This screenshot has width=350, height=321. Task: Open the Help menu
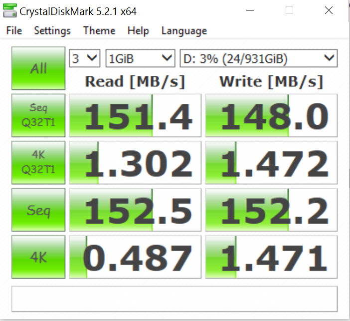138,30
